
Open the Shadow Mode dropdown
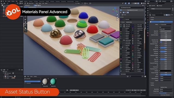[166, 91]
